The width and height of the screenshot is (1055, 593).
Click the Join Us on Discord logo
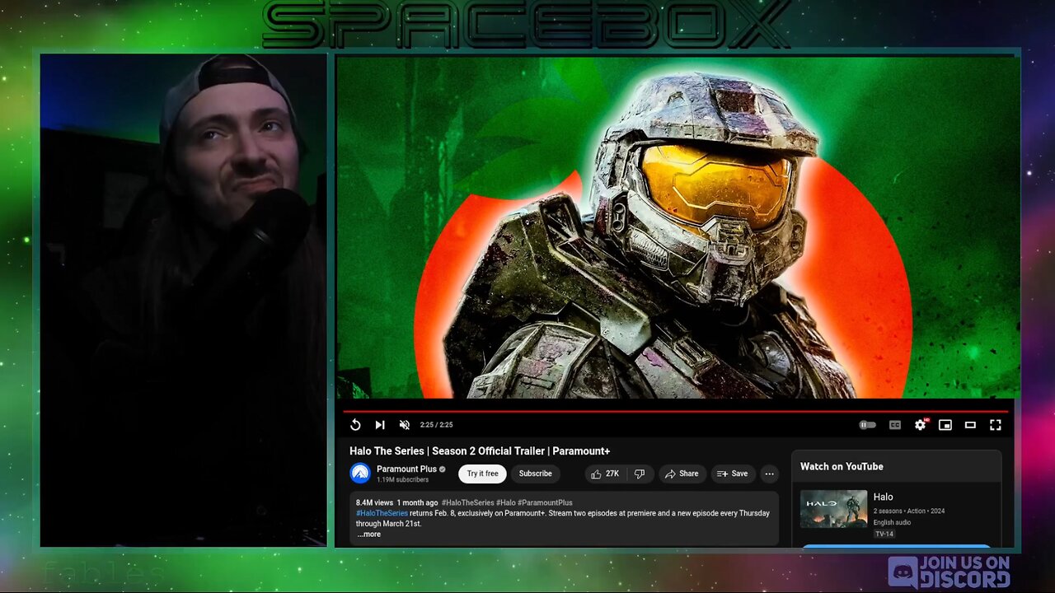pyautogui.click(x=949, y=571)
